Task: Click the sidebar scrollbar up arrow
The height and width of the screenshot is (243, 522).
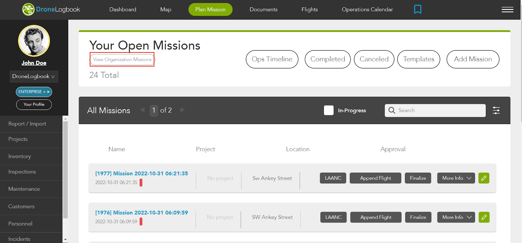Action: point(65,119)
